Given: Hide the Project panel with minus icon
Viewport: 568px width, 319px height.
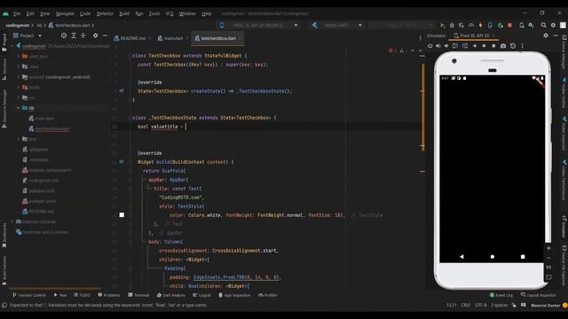Looking at the screenshot, I should (x=105, y=35).
